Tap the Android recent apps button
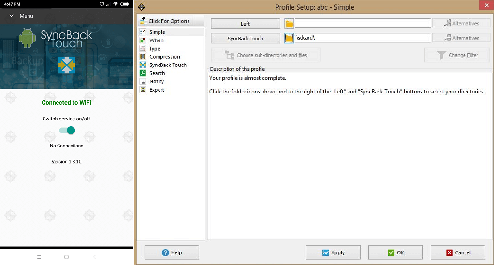The height and width of the screenshot is (265, 494). [39, 257]
